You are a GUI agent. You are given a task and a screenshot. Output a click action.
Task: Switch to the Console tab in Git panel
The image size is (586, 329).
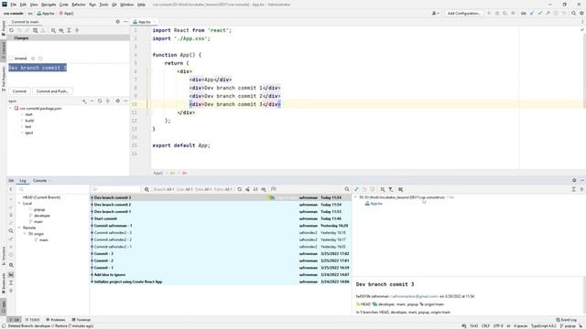point(39,181)
